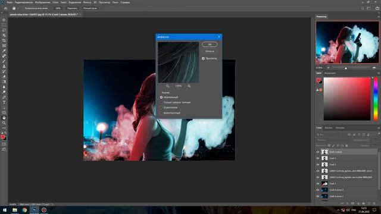Toggle the Просмотр preview checkbox
This screenshot has height=214, width=381.
click(203, 58)
